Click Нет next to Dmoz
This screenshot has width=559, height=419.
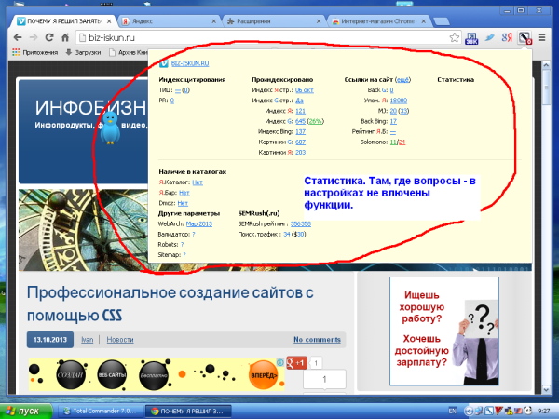(x=183, y=203)
